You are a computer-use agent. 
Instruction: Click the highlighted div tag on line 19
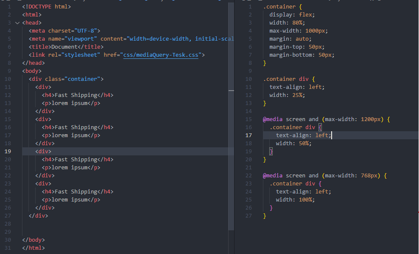[x=43, y=151]
